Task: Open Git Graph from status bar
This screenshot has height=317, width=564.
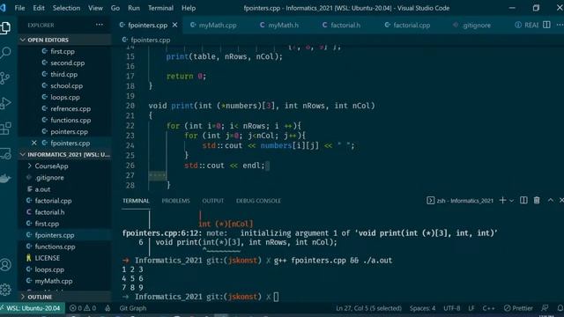Action: click(133, 308)
